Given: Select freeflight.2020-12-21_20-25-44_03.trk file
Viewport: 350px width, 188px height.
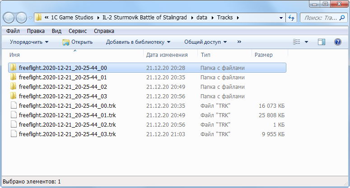Looking at the screenshot, I should pos(67,134).
